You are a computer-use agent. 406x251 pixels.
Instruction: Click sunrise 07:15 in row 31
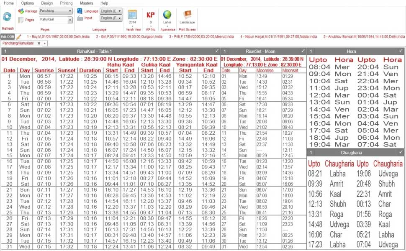[44, 246]
